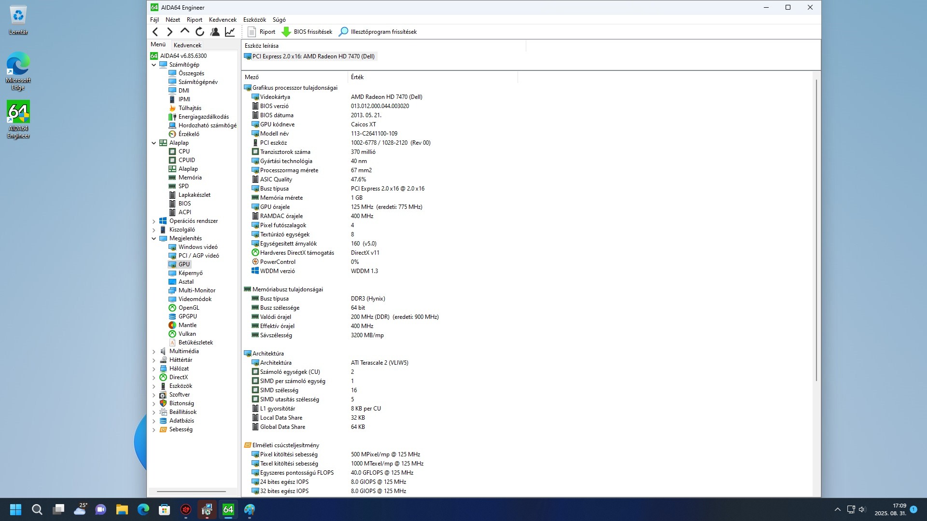The image size is (927, 521).
Task: Collapse the Megjelenítés tree node
Action: [x=154, y=238]
